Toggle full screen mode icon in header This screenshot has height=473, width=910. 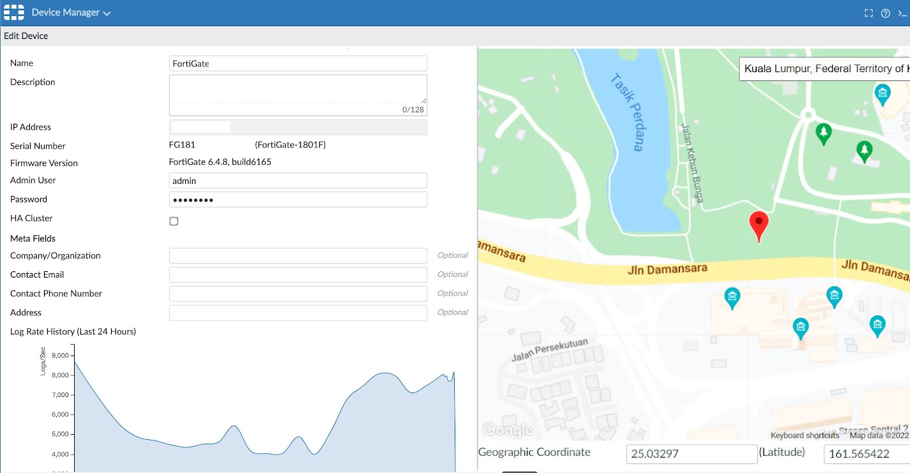pyautogui.click(x=868, y=13)
